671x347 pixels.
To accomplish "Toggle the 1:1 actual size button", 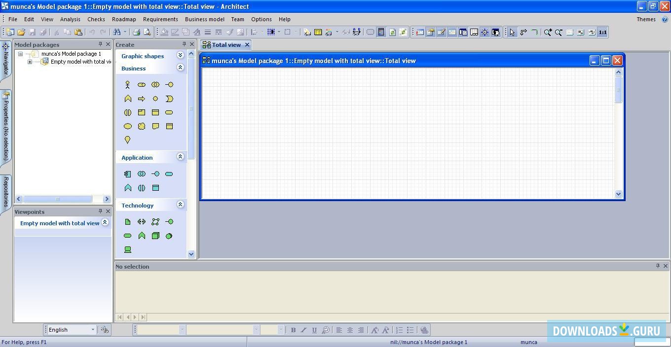I will click(x=602, y=33).
